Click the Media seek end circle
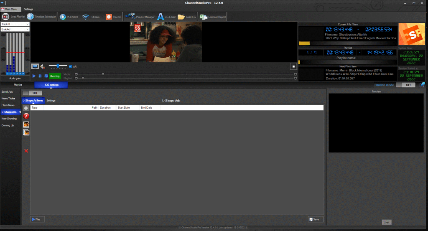This screenshot has width=428, height=231. click(x=296, y=74)
